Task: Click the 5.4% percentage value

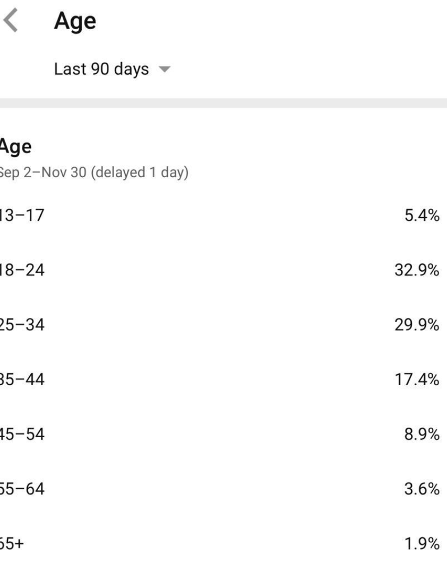Action: pos(422,215)
